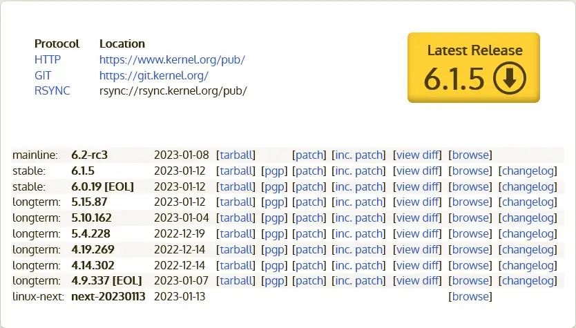This screenshot has width=576, height=328.
Task: View diff for longterm 4.19.269
Action: tap(417, 249)
